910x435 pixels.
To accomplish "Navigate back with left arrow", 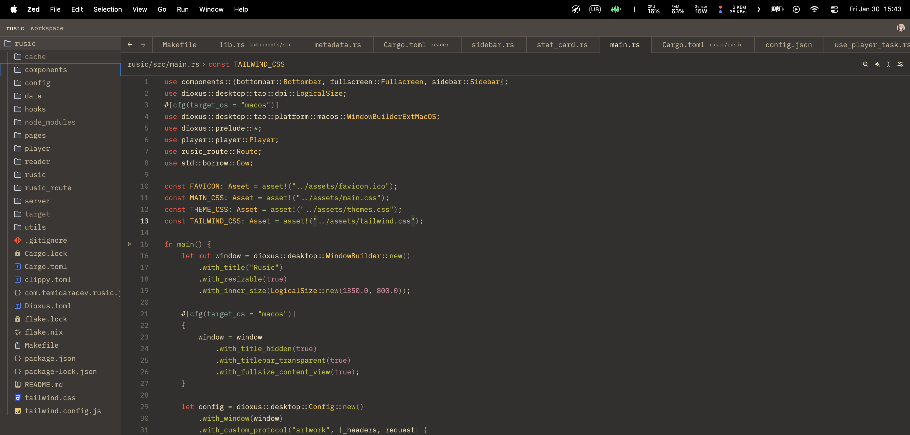I will click(x=130, y=45).
